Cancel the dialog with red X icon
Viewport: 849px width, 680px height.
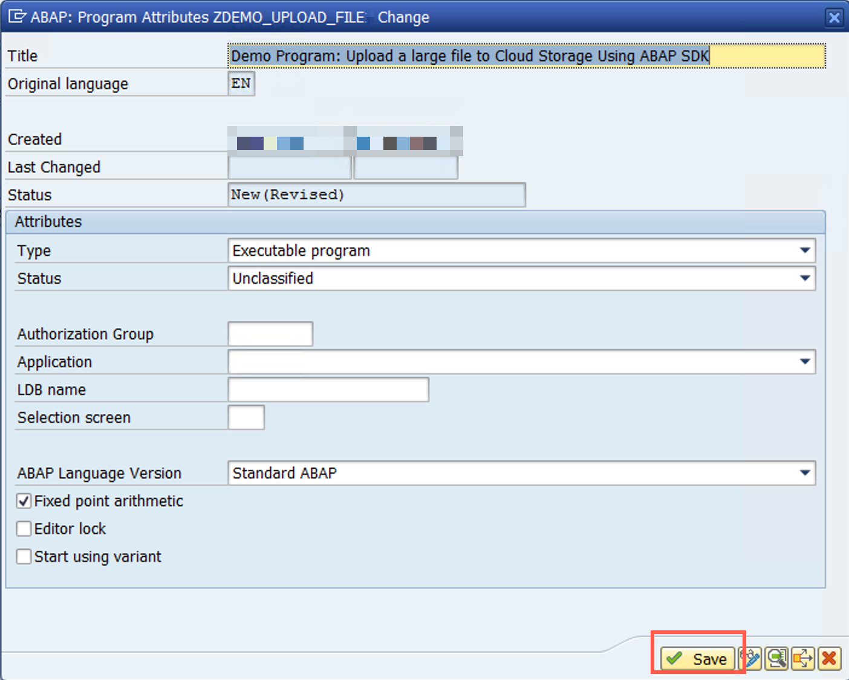click(x=829, y=659)
